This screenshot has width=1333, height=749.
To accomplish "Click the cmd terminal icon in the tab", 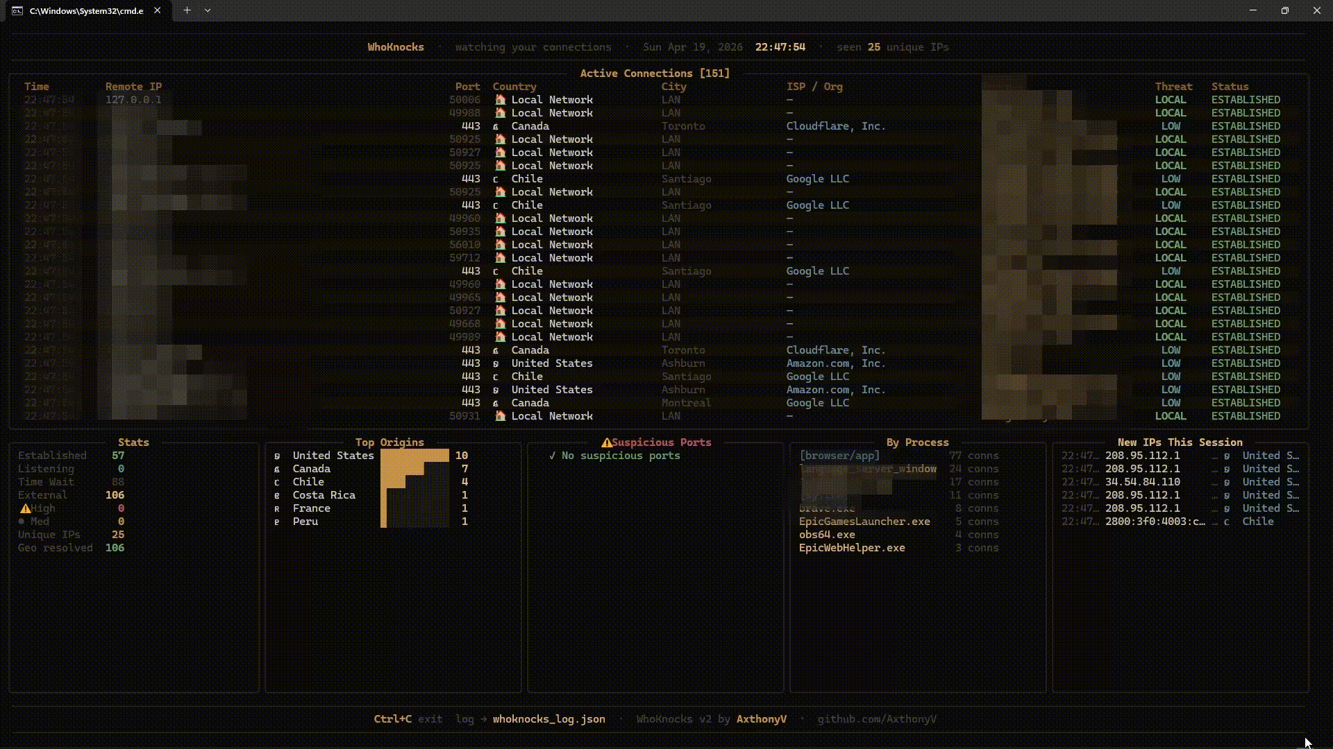I will [17, 11].
